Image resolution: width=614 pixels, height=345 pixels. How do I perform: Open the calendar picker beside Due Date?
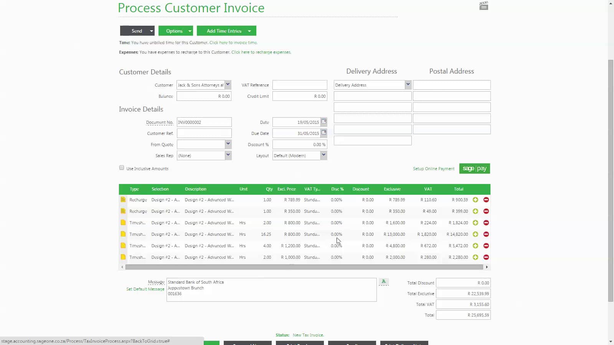coord(324,133)
